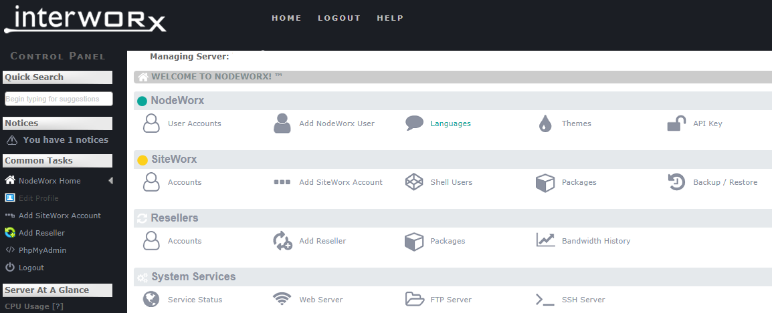
Task: Click the SSH Server terminal icon
Action: tap(545, 300)
